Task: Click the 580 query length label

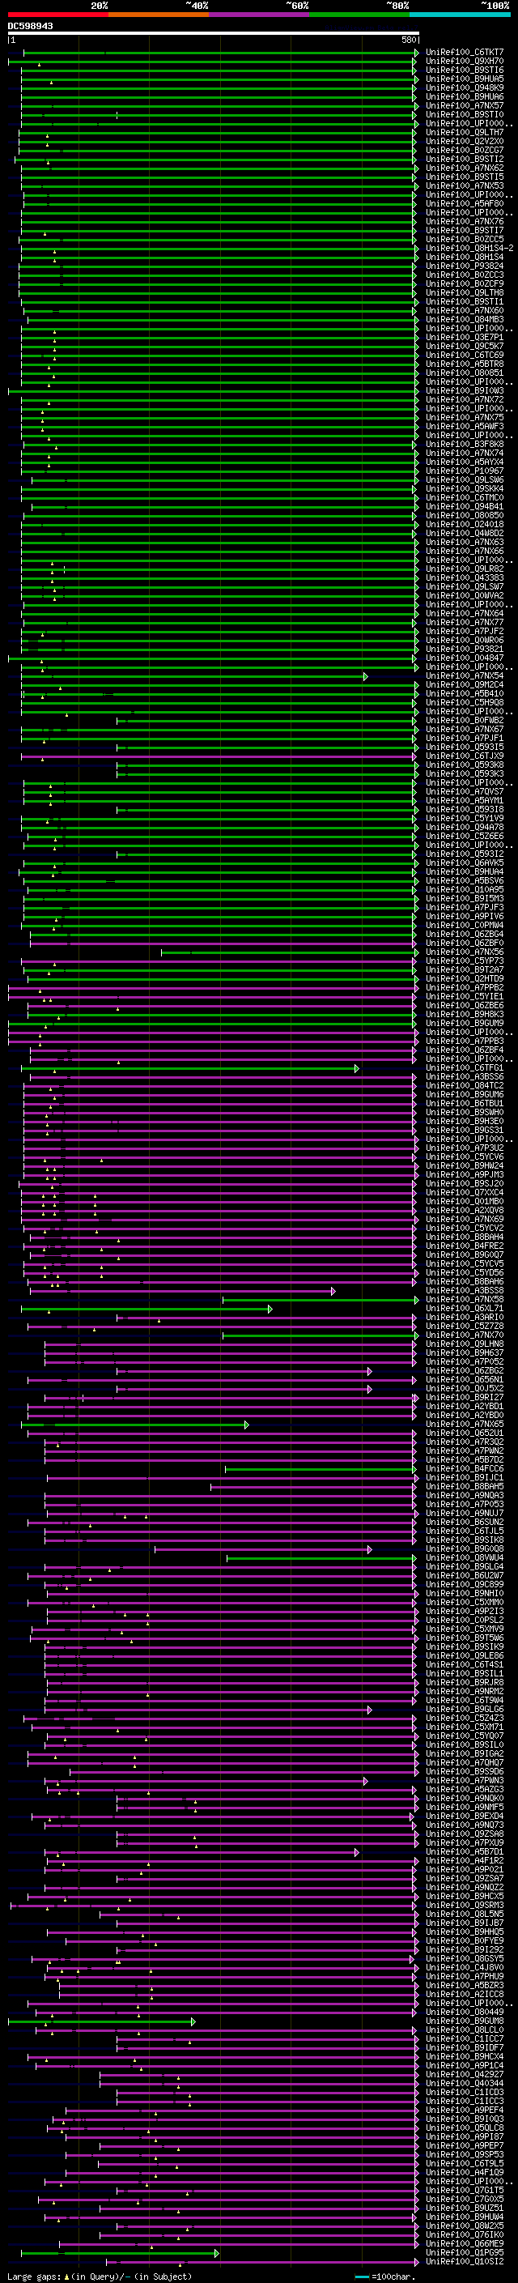Action: [408, 40]
